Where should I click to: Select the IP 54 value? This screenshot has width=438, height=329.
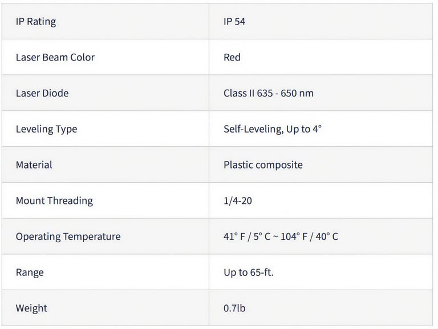point(234,22)
